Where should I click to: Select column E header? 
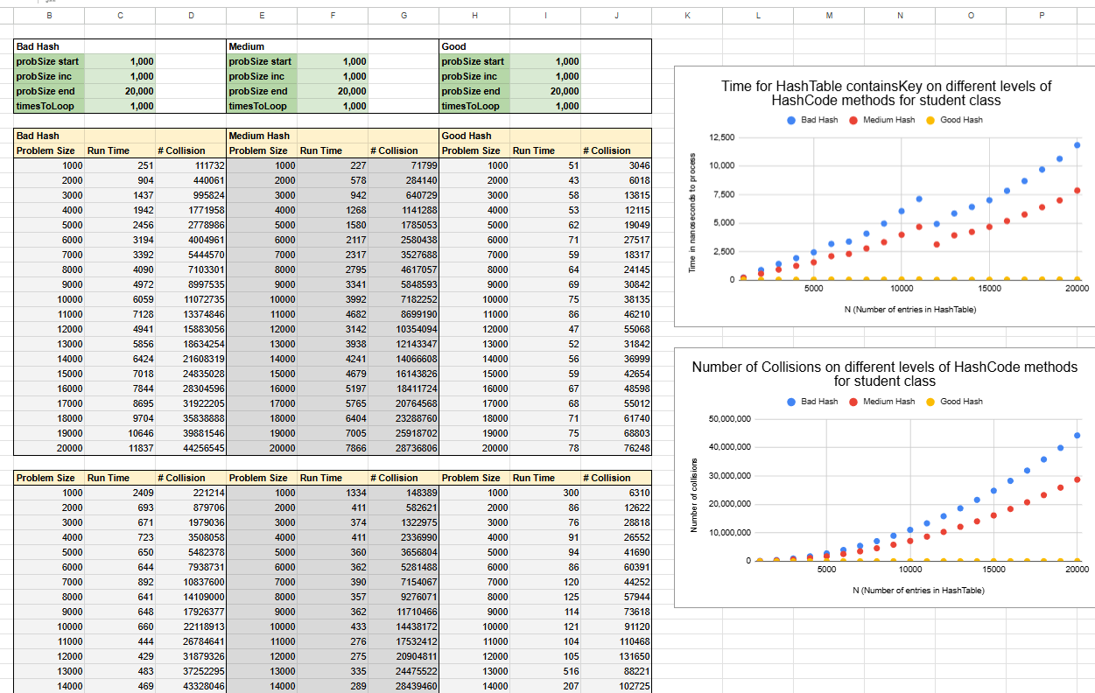pos(262,16)
